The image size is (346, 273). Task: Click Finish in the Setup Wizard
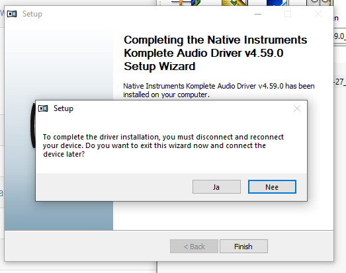pos(243,246)
